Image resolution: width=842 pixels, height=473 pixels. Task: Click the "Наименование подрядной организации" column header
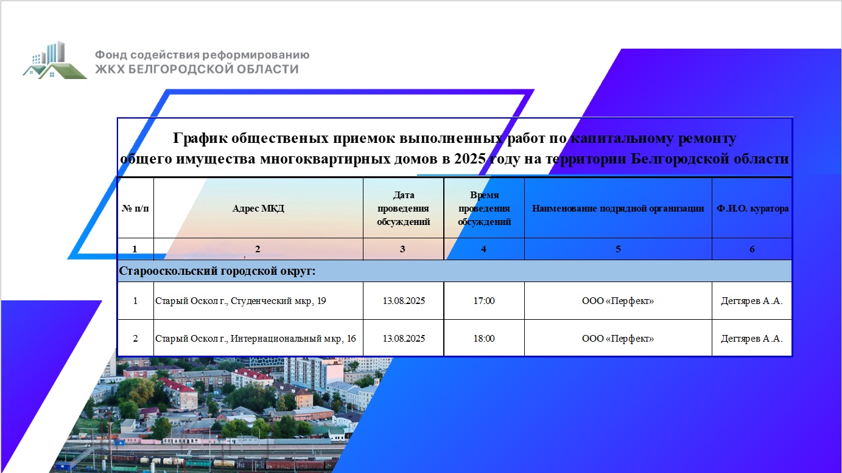pos(618,208)
